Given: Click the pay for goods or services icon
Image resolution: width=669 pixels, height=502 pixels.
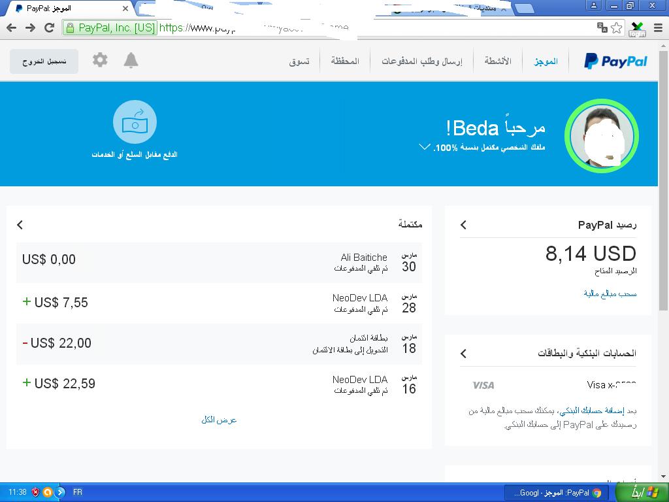Looking at the screenshot, I should pos(135,122).
